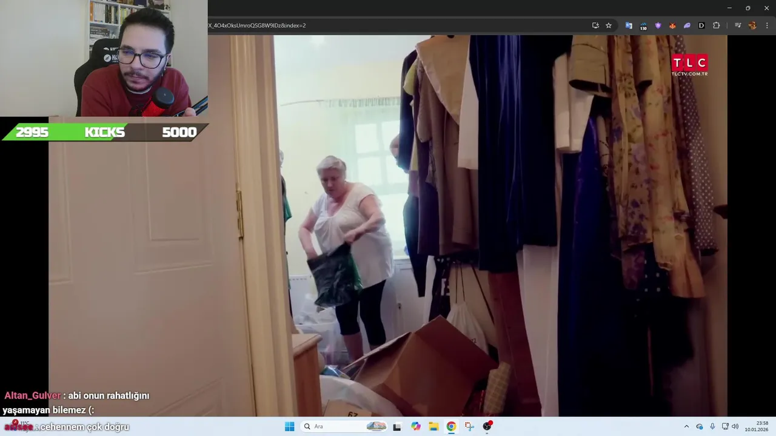
Task: Open OBS Studio from the taskbar
Action: click(x=487, y=426)
